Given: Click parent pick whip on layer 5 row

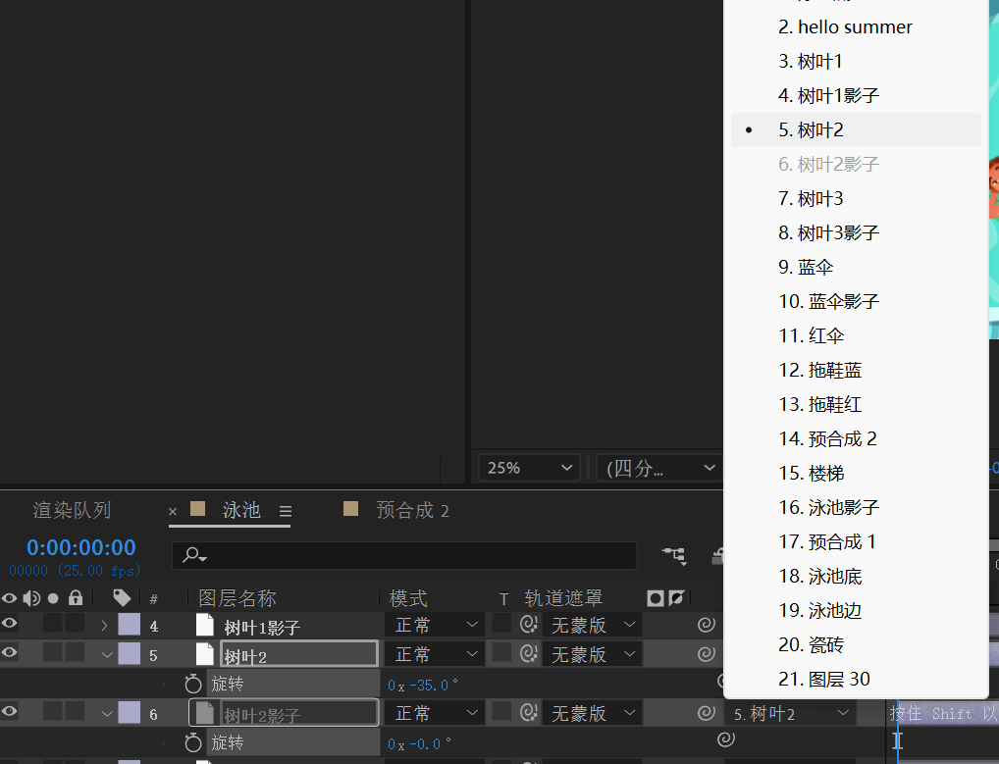Looking at the screenshot, I should tap(706, 654).
